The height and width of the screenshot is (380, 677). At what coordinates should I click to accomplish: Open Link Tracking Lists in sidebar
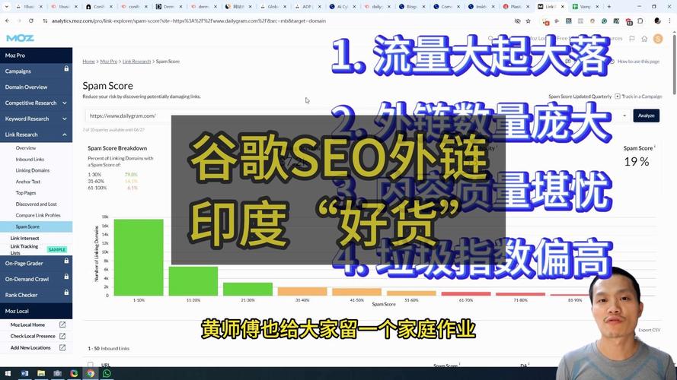[x=24, y=249]
